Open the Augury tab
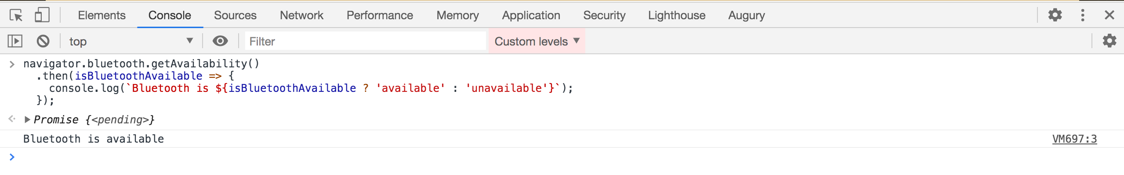This screenshot has height=175, width=1124. click(747, 15)
